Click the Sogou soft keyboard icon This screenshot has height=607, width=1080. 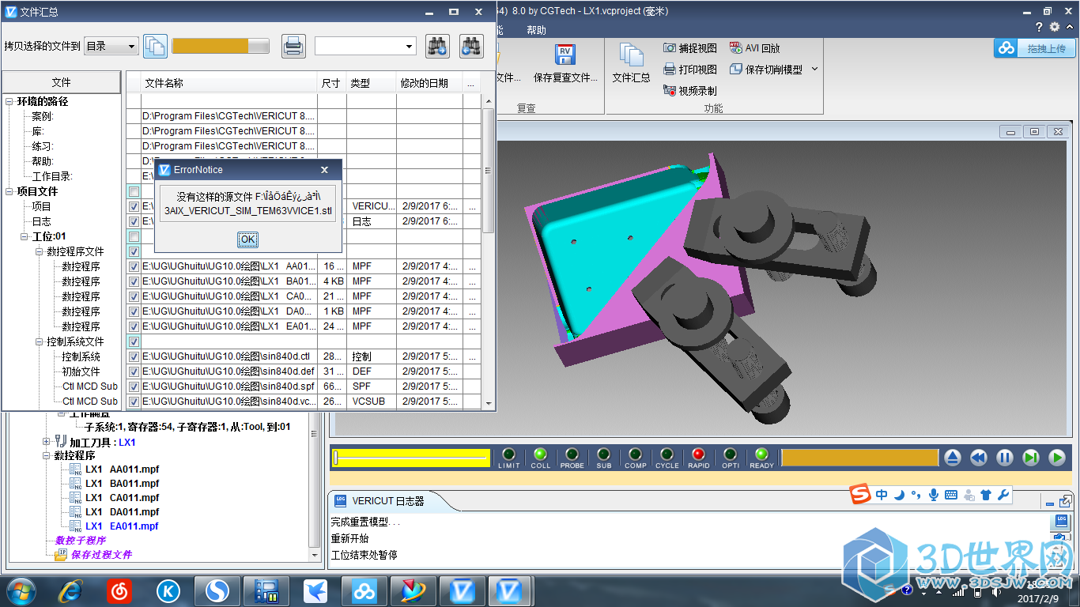click(951, 495)
